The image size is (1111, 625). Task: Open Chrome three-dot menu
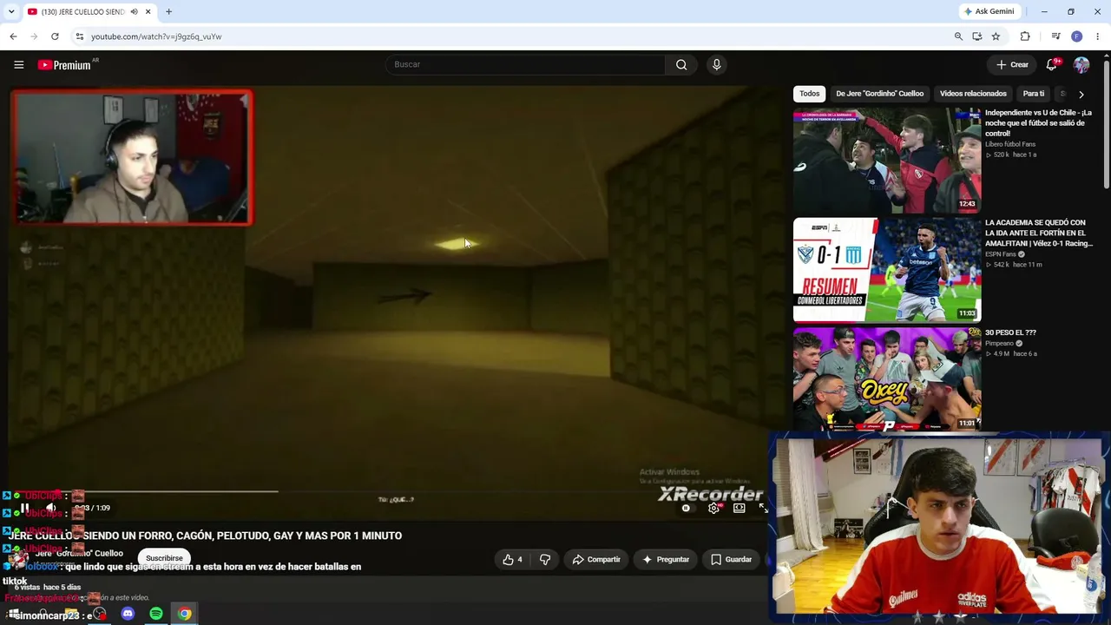point(1098,36)
